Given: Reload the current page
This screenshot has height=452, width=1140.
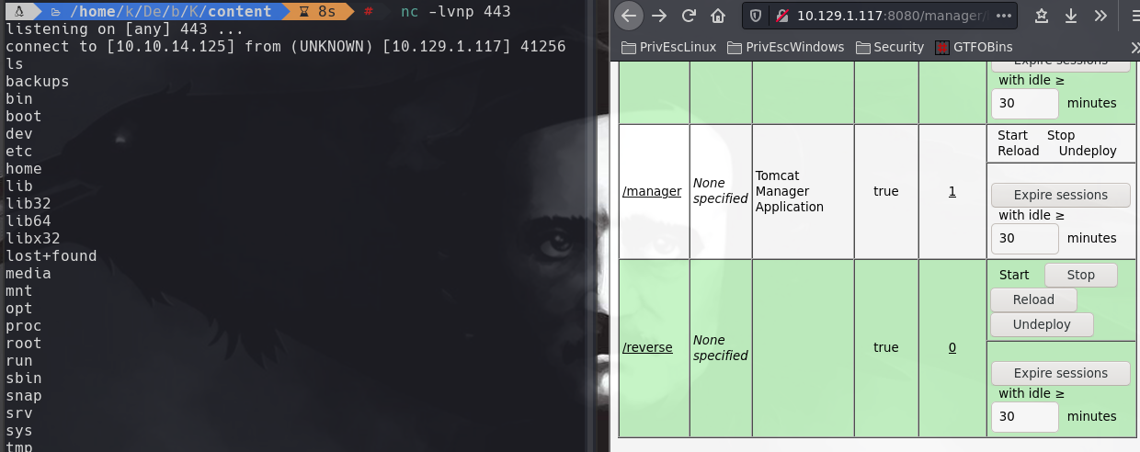Looking at the screenshot, I should pos(689,16).
